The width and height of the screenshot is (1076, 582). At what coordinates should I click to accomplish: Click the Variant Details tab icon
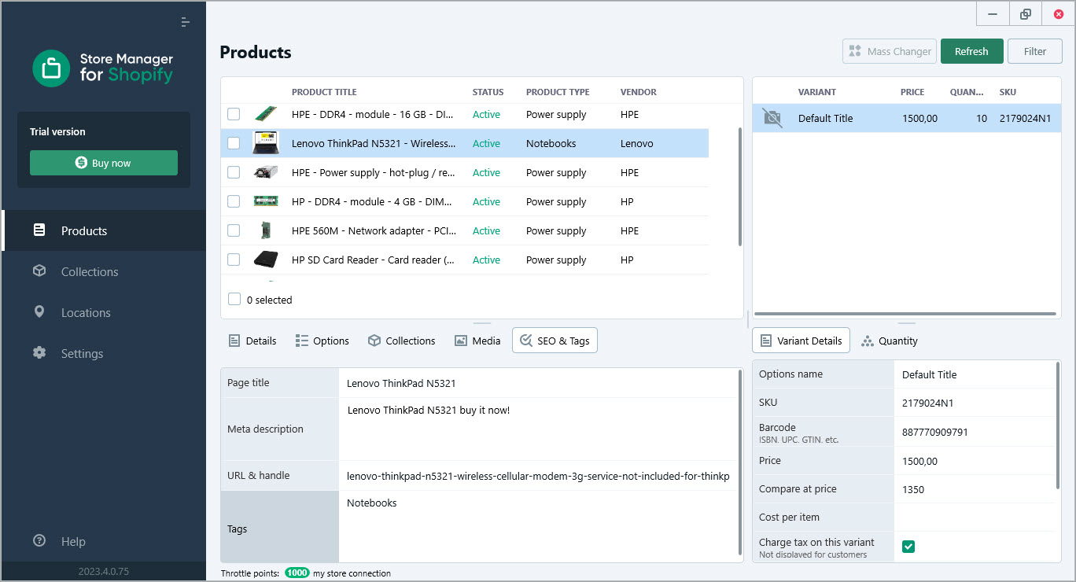point(766,341)
